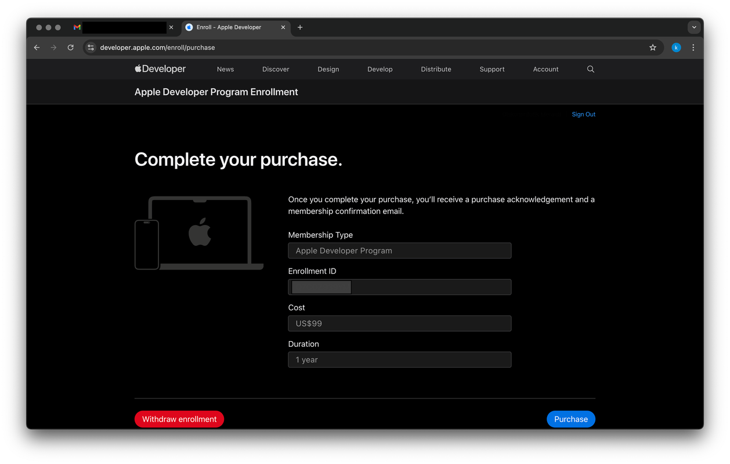Open the Chrome profile avatar
This screenshot has width=730, height=464.
click(x=676, y=48)
